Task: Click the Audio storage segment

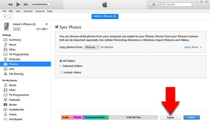Action: tap(67, 117)
